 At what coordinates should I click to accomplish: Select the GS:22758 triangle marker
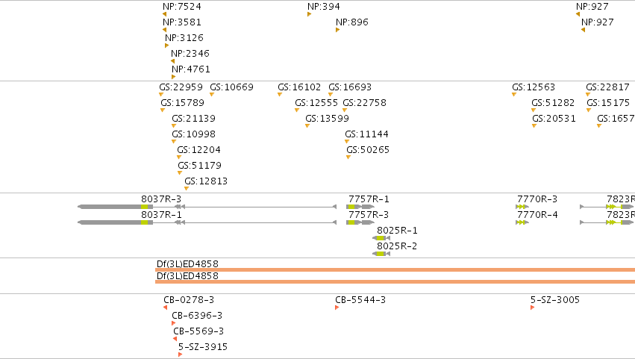[345, 110]
